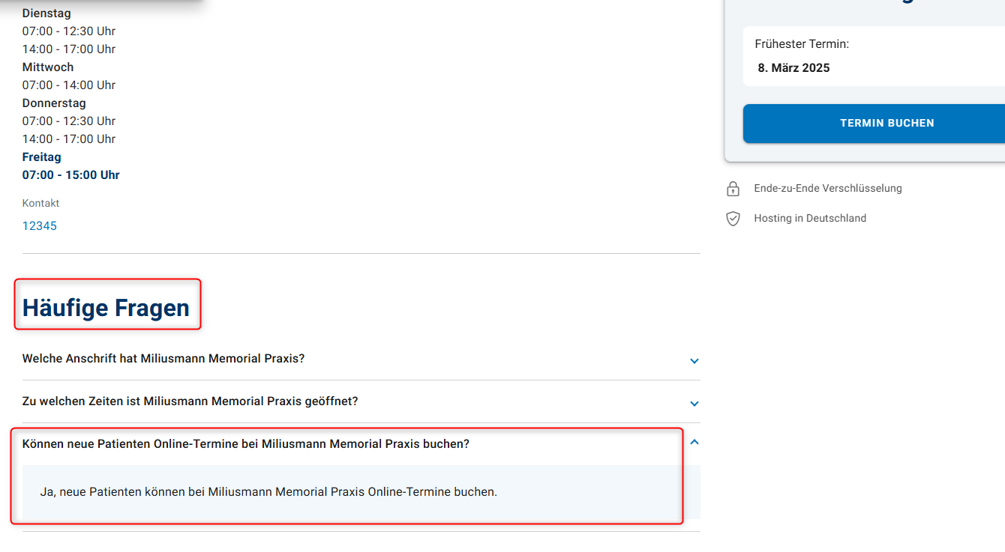The height and width of the screenshot is (552, 1005).
Task: Click the Donnerstag day label
Action: (x=54, y=103)
